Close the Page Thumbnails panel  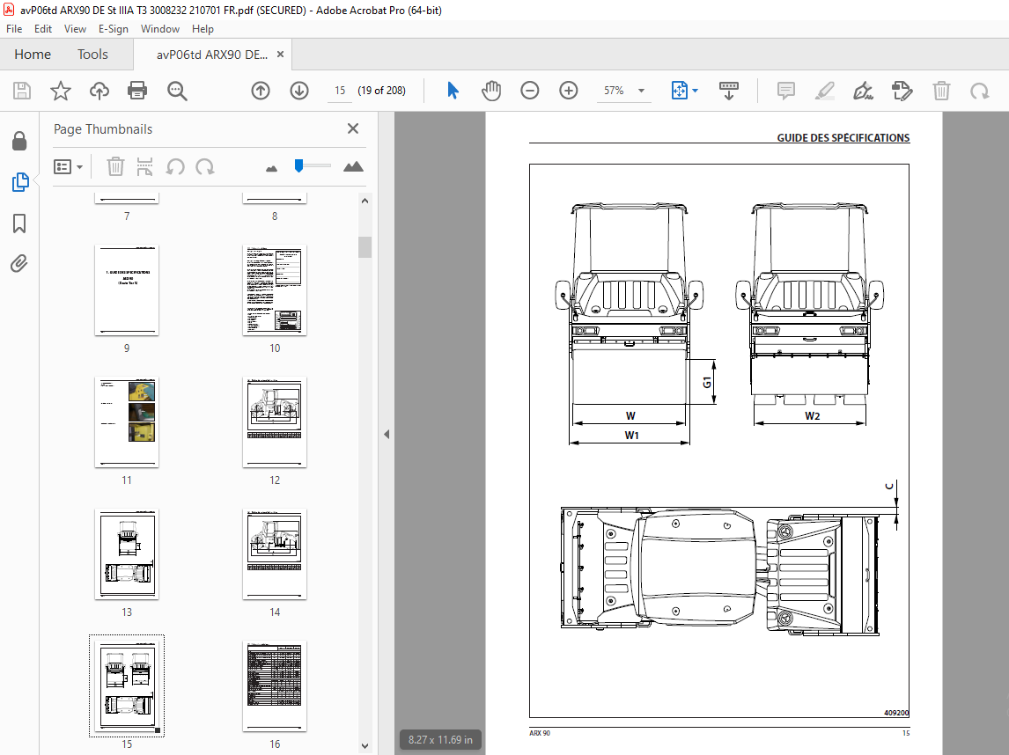pos(353,128)
